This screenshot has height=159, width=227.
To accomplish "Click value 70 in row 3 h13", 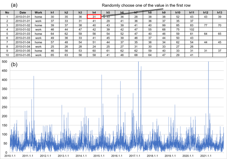I will tap(219, 25).
